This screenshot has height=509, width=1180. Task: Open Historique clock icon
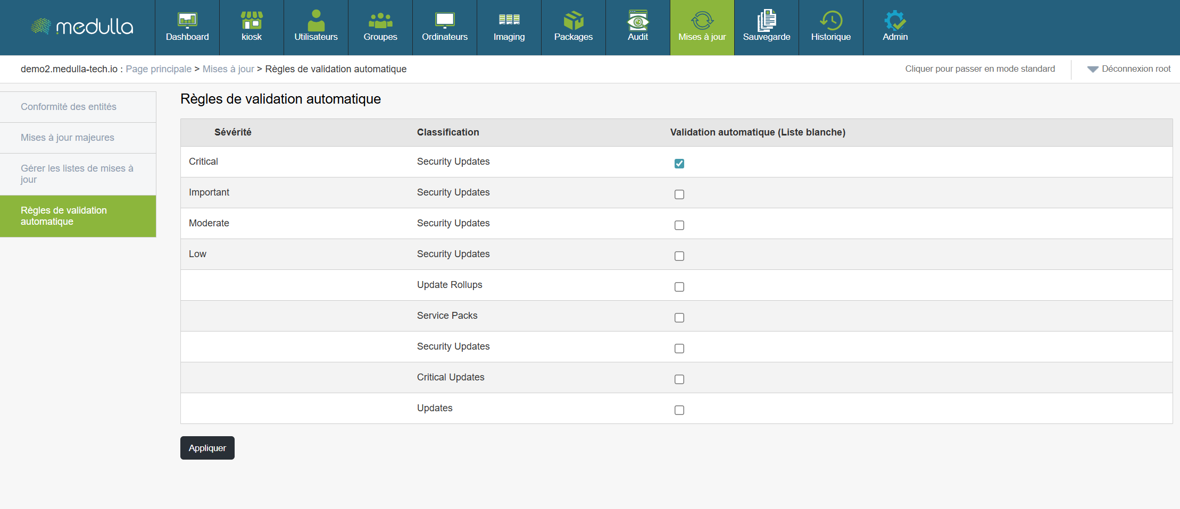click(831, 21)
